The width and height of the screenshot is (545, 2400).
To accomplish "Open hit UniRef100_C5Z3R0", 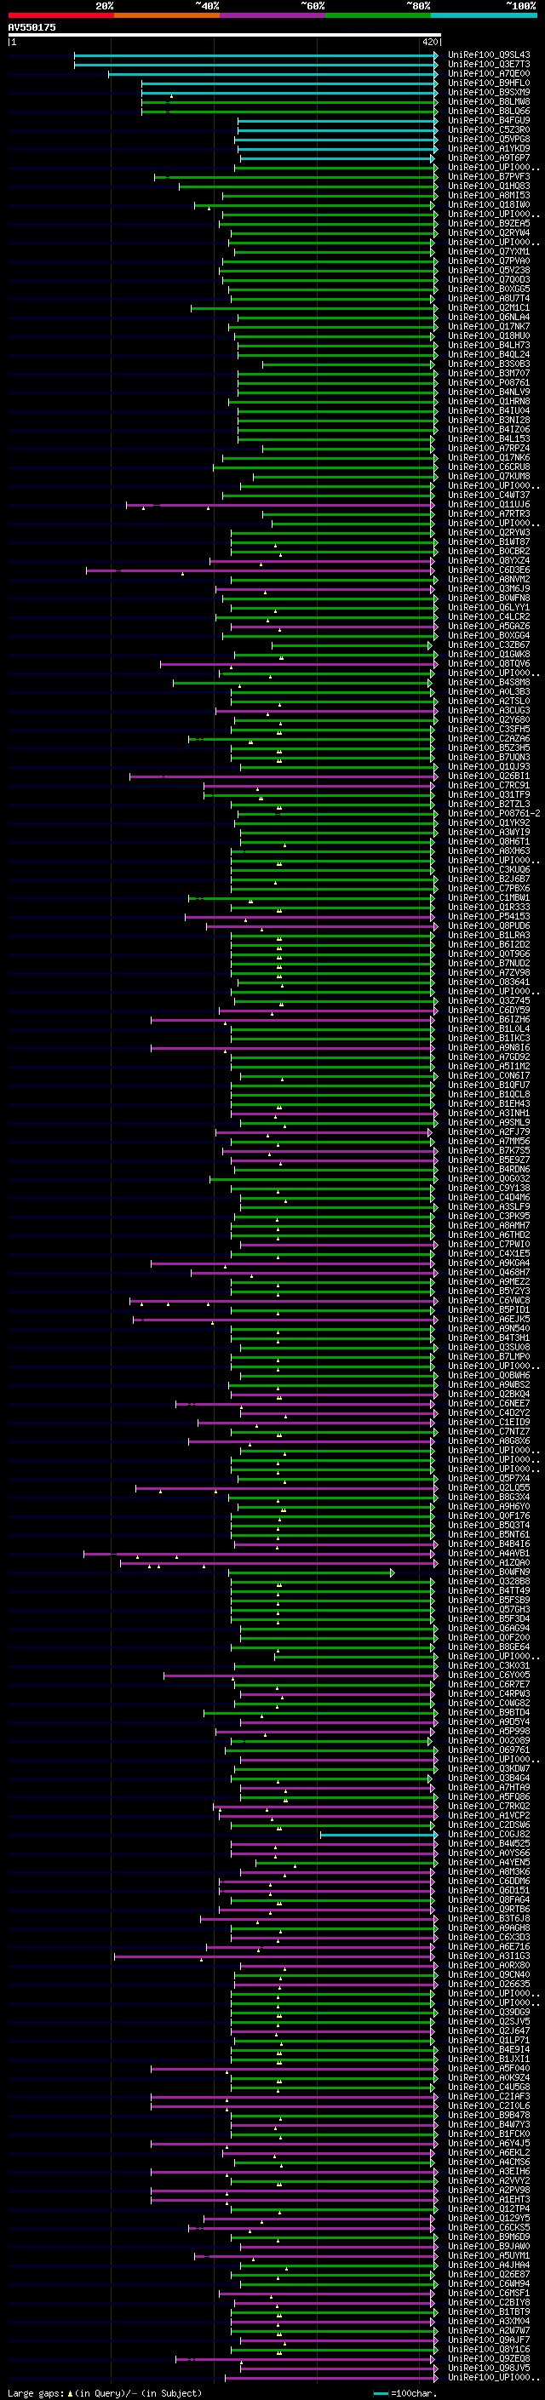I will [489, 129].
